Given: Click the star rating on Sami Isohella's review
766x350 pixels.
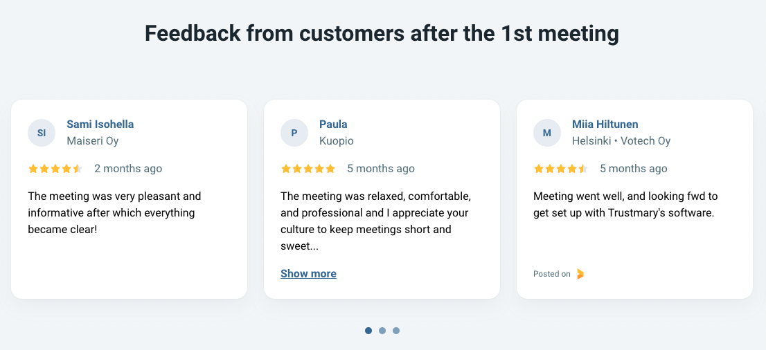Looking at the screenshot, I should 55,169.
